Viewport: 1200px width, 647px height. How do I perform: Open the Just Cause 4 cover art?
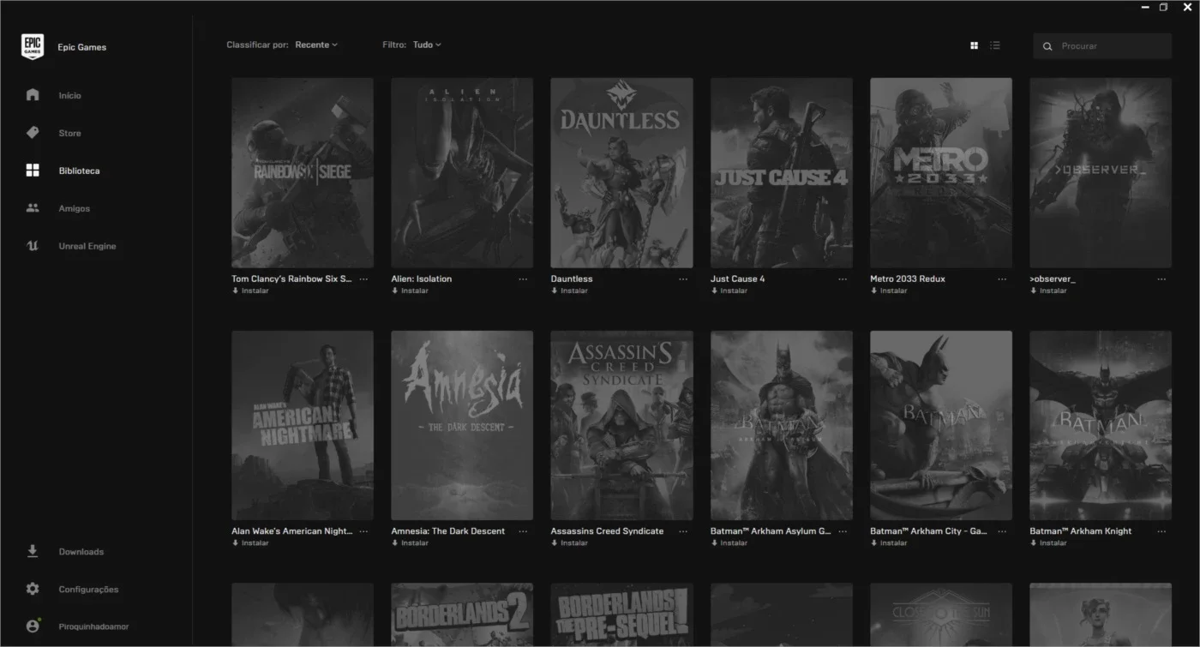click(x=782, y=173)
